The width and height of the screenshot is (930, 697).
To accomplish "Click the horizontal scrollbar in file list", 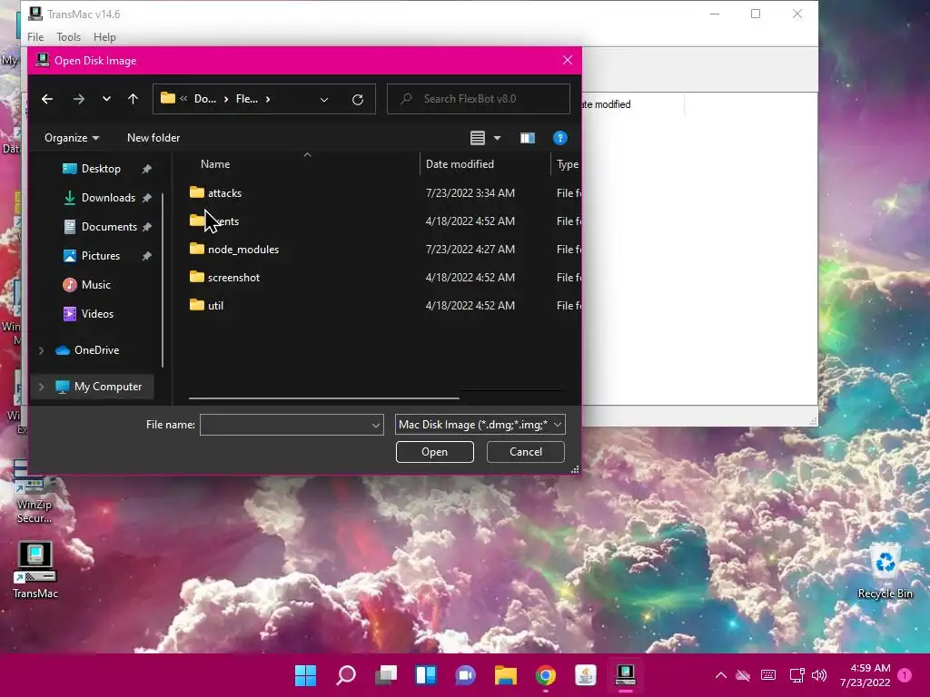I will pos(324,398).
